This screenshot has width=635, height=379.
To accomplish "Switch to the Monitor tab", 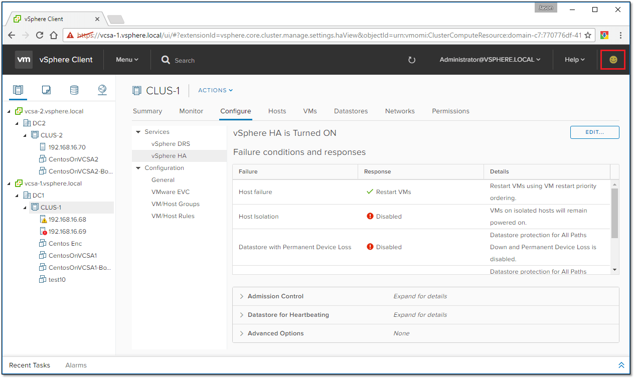I will (191, 111).
